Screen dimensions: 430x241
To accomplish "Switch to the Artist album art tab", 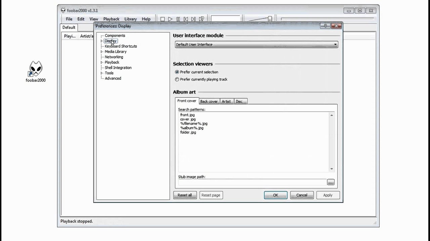I will click(226, 101).
